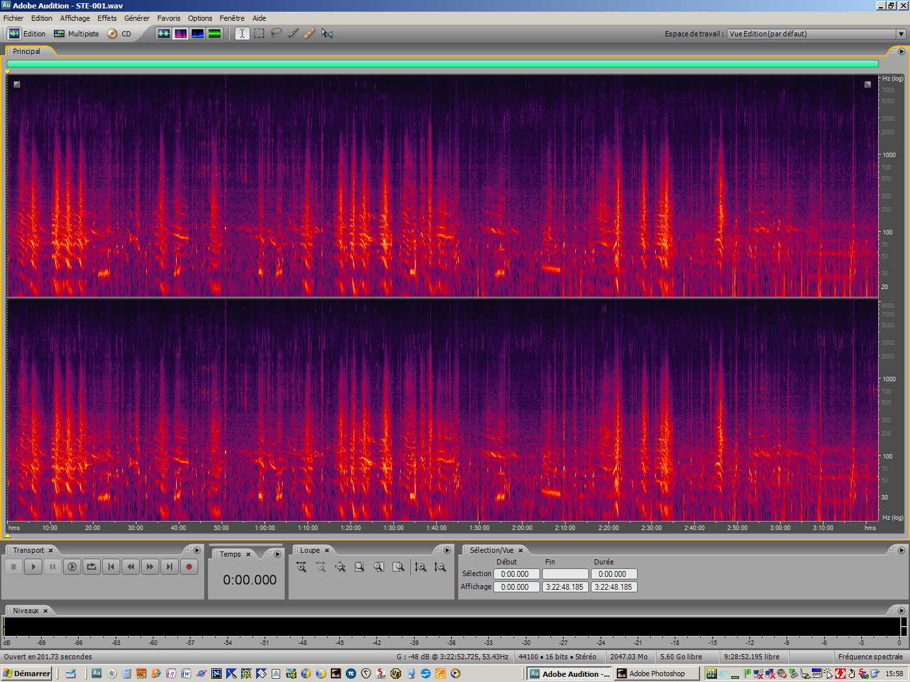The image size is (910, 682).
Task: Select the effects paintbrush tool
Action: pyautogui.click(x=293, y=33)
